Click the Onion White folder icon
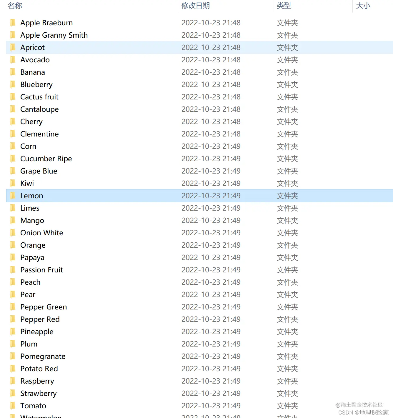393x418 pixels. 13,233
